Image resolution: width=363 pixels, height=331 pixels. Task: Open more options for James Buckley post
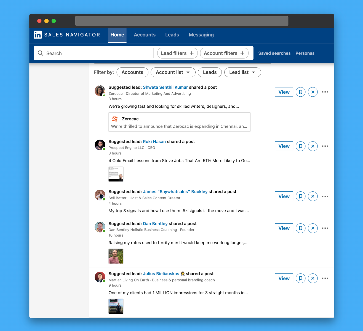click(325, 196)
